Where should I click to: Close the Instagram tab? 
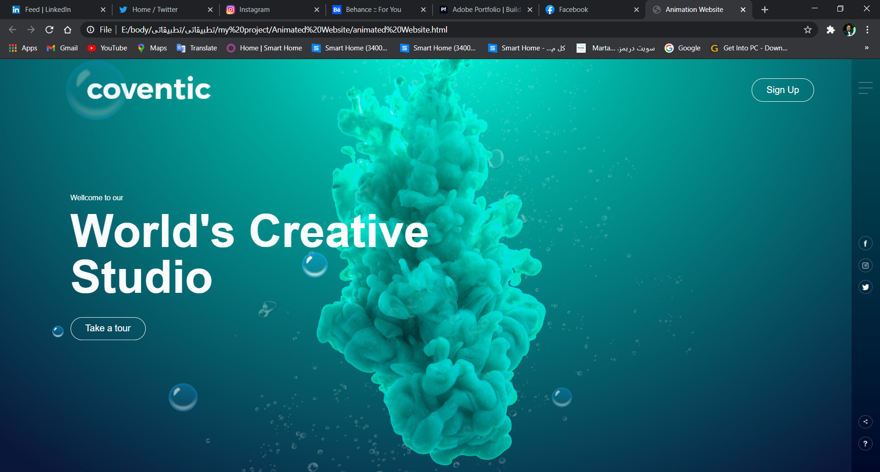(317, 10)
